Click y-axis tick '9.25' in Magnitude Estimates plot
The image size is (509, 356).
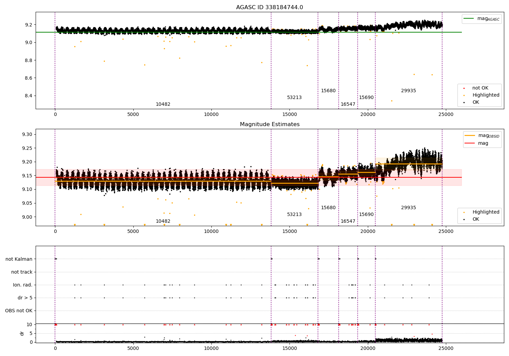27,149
